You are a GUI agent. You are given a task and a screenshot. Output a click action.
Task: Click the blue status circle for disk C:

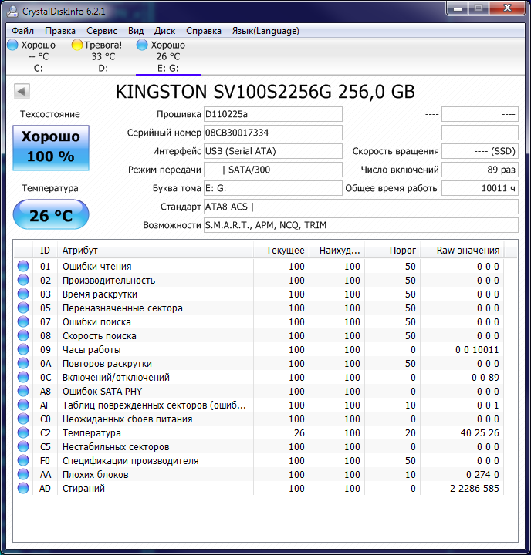(13, 45)
